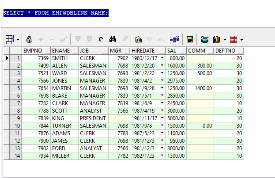This screenshot has height=178, width=275.
Task: Click the fetch last page arrows icon
Action: click(x=90, y=39)
